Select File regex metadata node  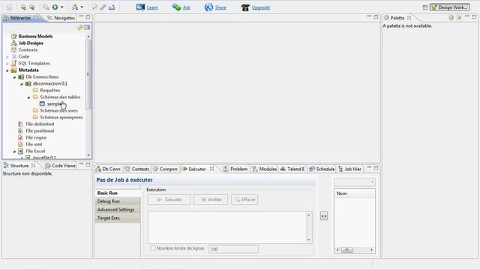(x=36, y=137)
